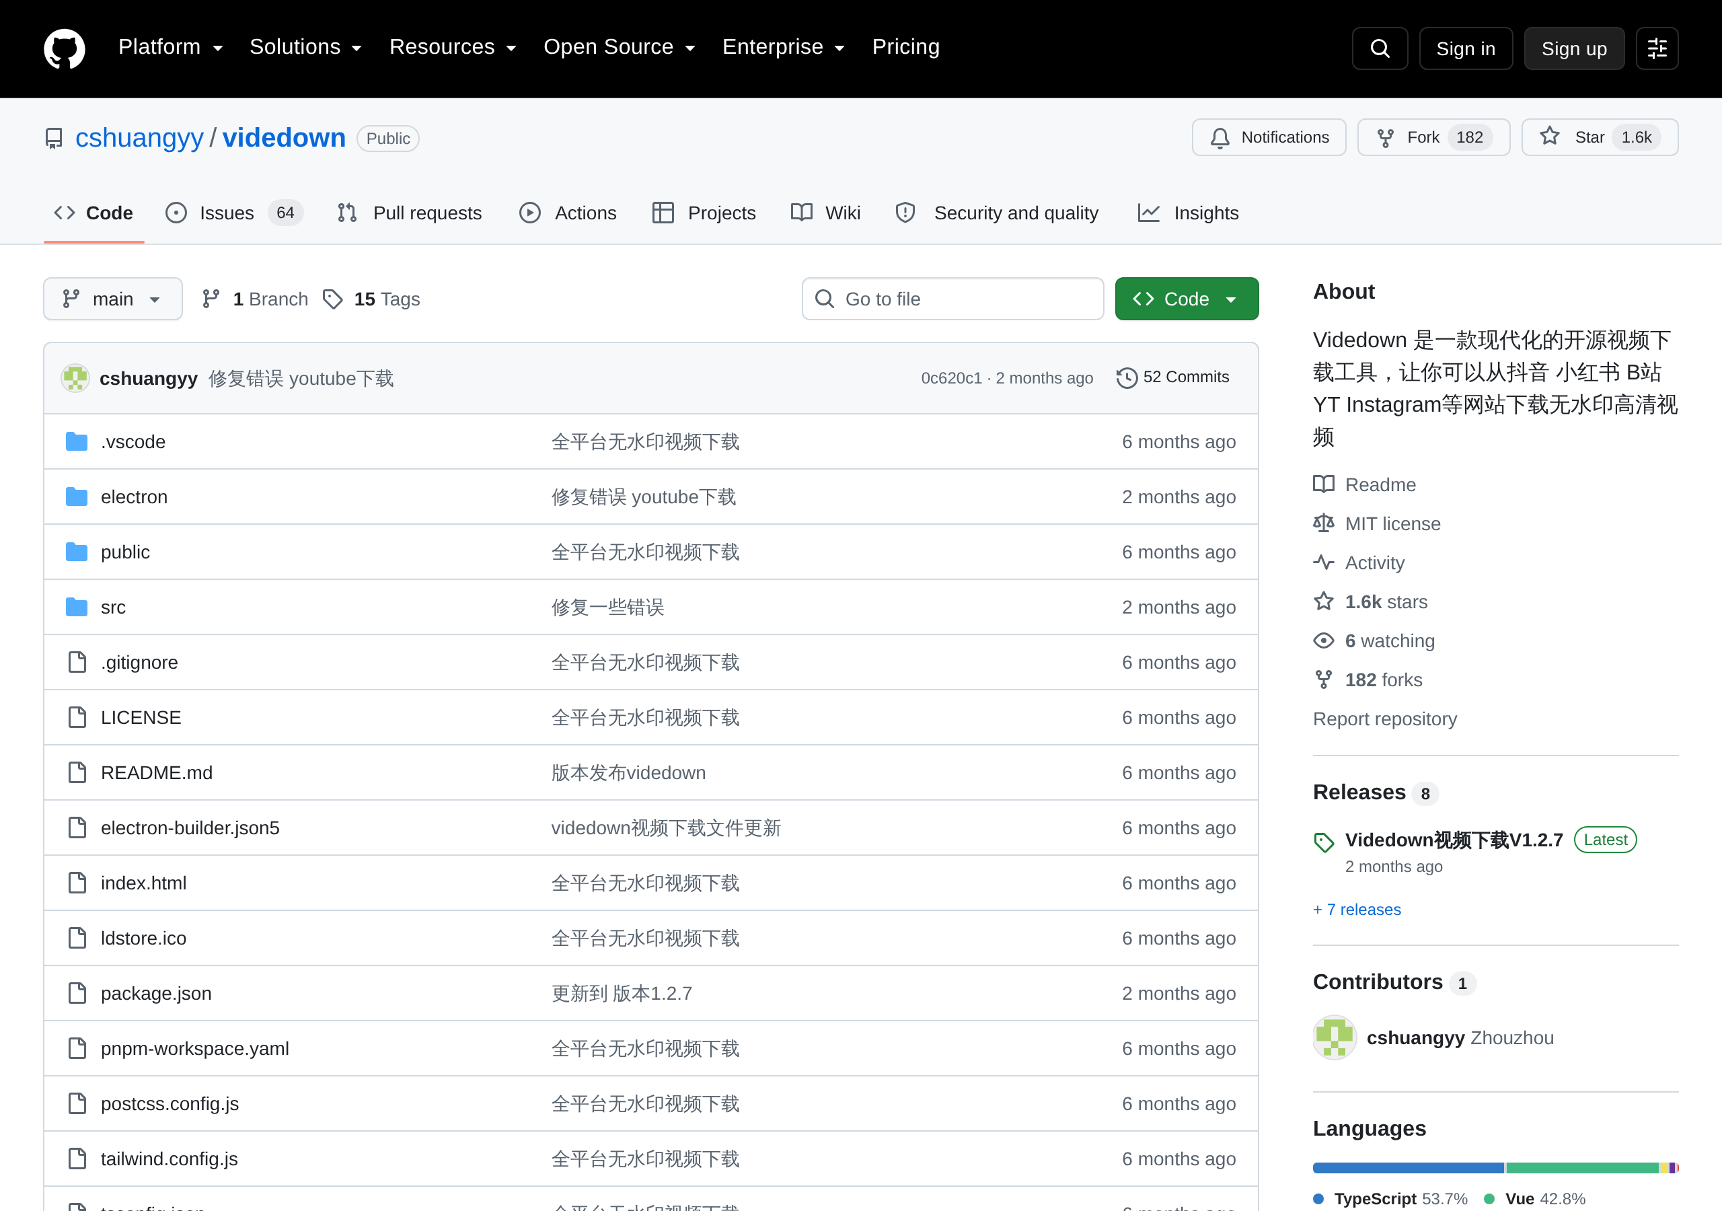Click the Sign up button
Image resolution: width=1722 pixels, height=1211 pixels.
point(1574,48)
